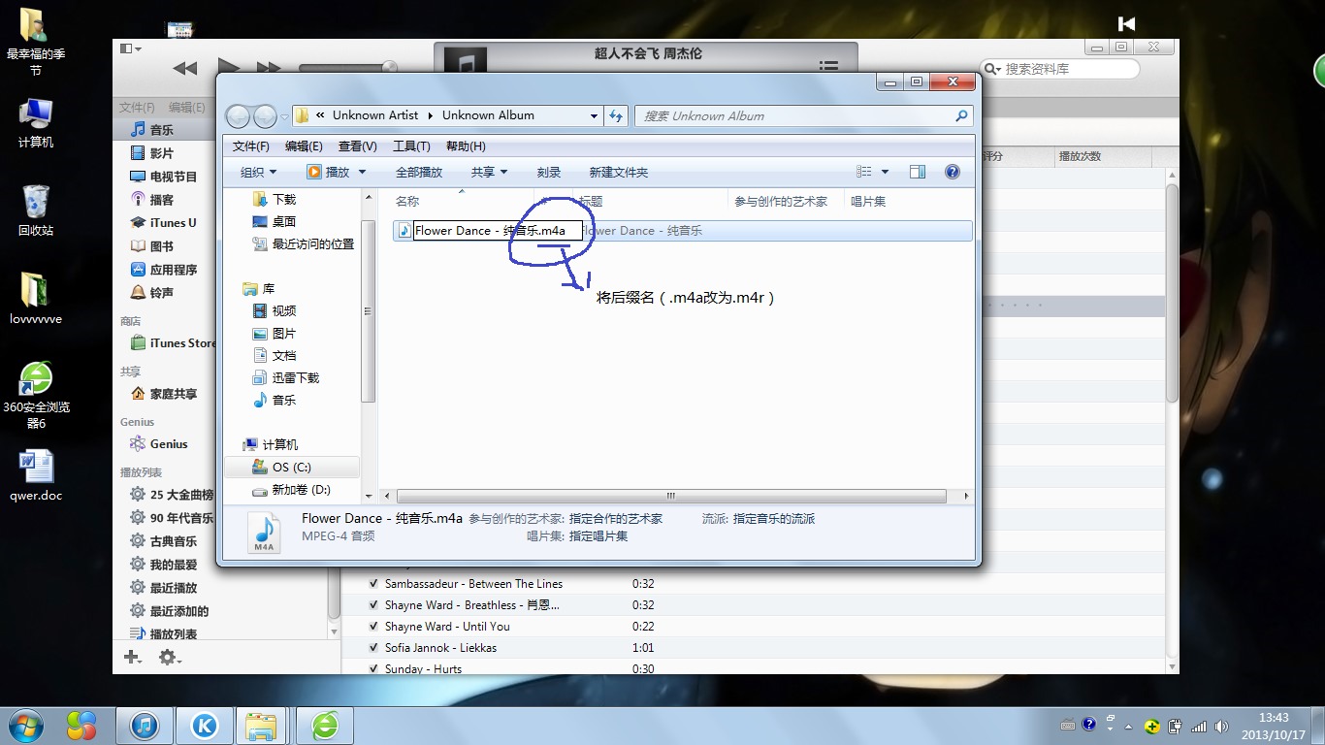Viewport: 1325px width, 745px height.
Task: Go back using Explorer back arrow
Action: tap(238, 116)
